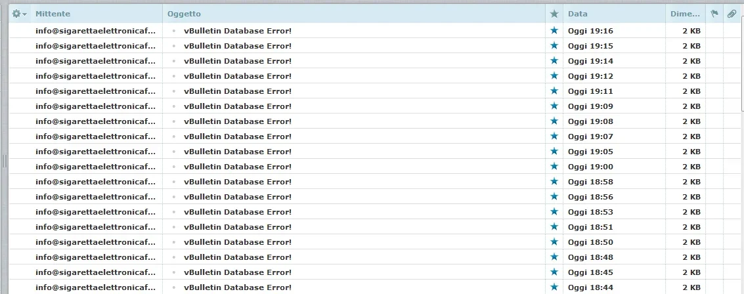Open the list options gear menu
The image size is (744, 294).
click(x=19, y=14)
